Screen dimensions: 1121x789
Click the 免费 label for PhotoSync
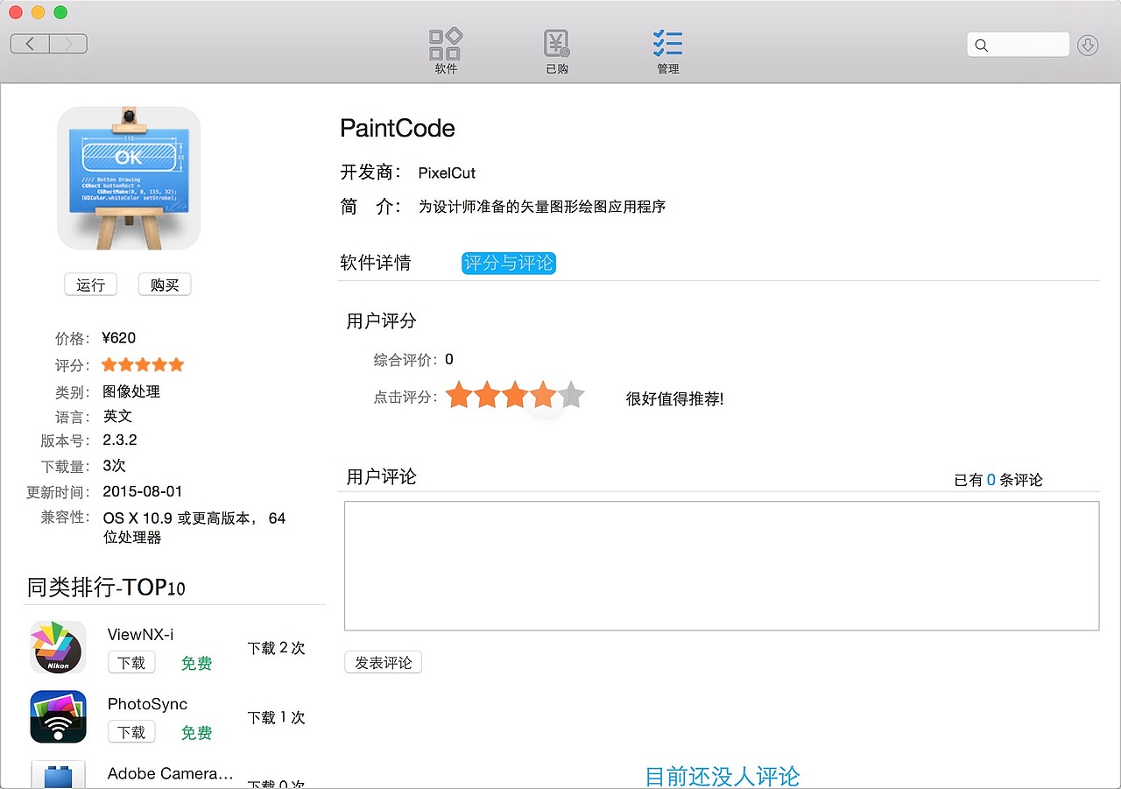197,733
